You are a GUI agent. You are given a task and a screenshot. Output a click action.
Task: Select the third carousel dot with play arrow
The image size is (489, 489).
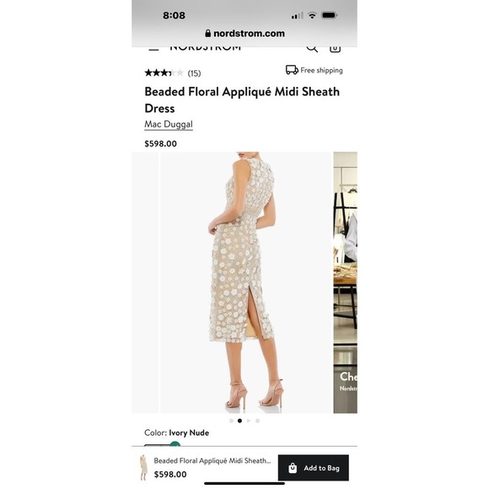click(249, 421)
